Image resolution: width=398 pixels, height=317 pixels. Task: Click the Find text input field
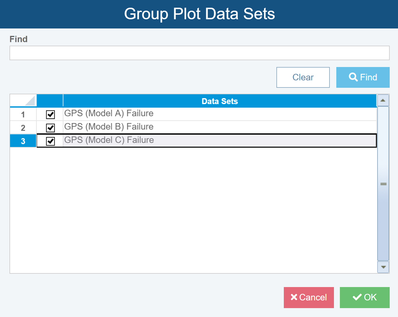click(199, 53)
